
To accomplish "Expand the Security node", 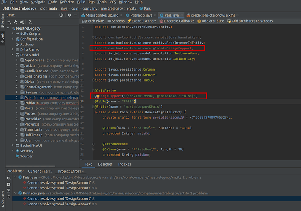I will pos(13,151).
